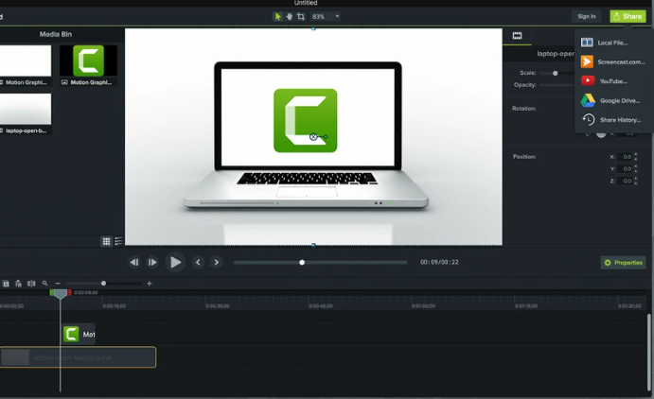Select the blank white Motion Graphi... thumbnail
654x399 pixels.
pyautogui.click(x=26, y=61)
